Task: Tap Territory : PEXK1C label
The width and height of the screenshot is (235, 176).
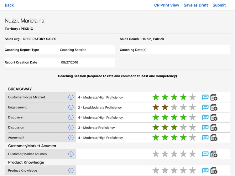Action: pyautogui.click(x=19, y=29)
